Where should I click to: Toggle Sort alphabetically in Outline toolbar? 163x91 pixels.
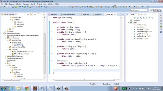point(141,18)
